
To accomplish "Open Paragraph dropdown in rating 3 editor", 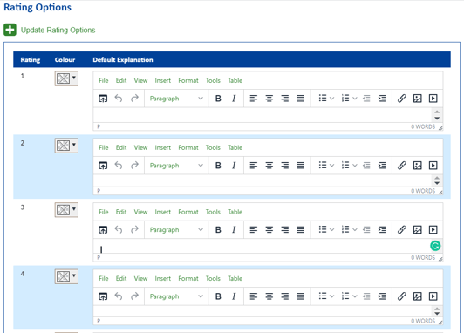I will [x=176, y=230].
